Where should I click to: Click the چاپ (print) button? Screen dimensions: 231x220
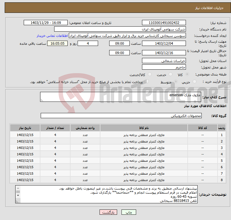(129, 212)
